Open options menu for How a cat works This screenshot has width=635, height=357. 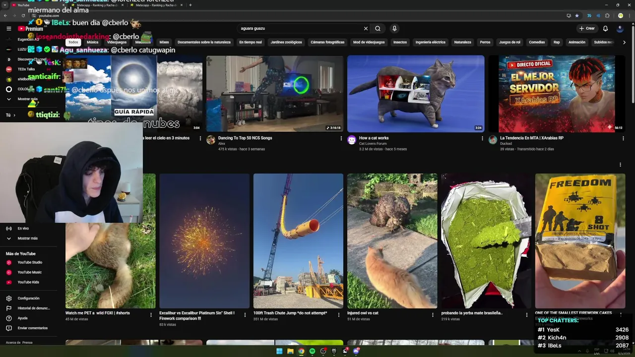[482, 138]
